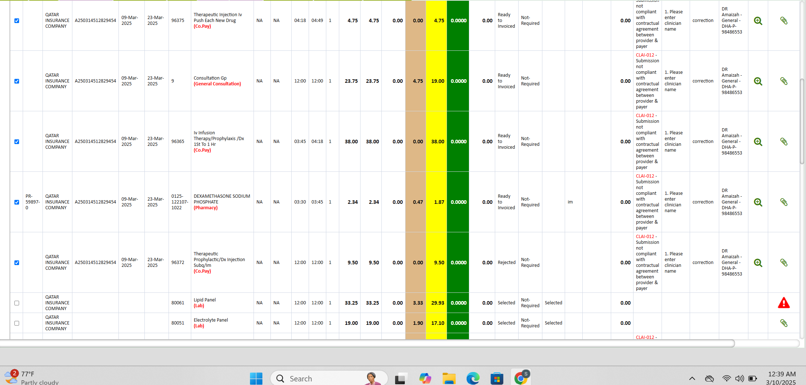Open Microsoft Store from the taskbar
The height and width of the screenshot is (385, 806).
pyautogui.click(x=497, y=379)
